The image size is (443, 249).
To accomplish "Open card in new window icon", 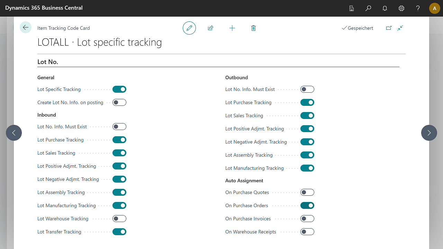I will click(389, 28).
